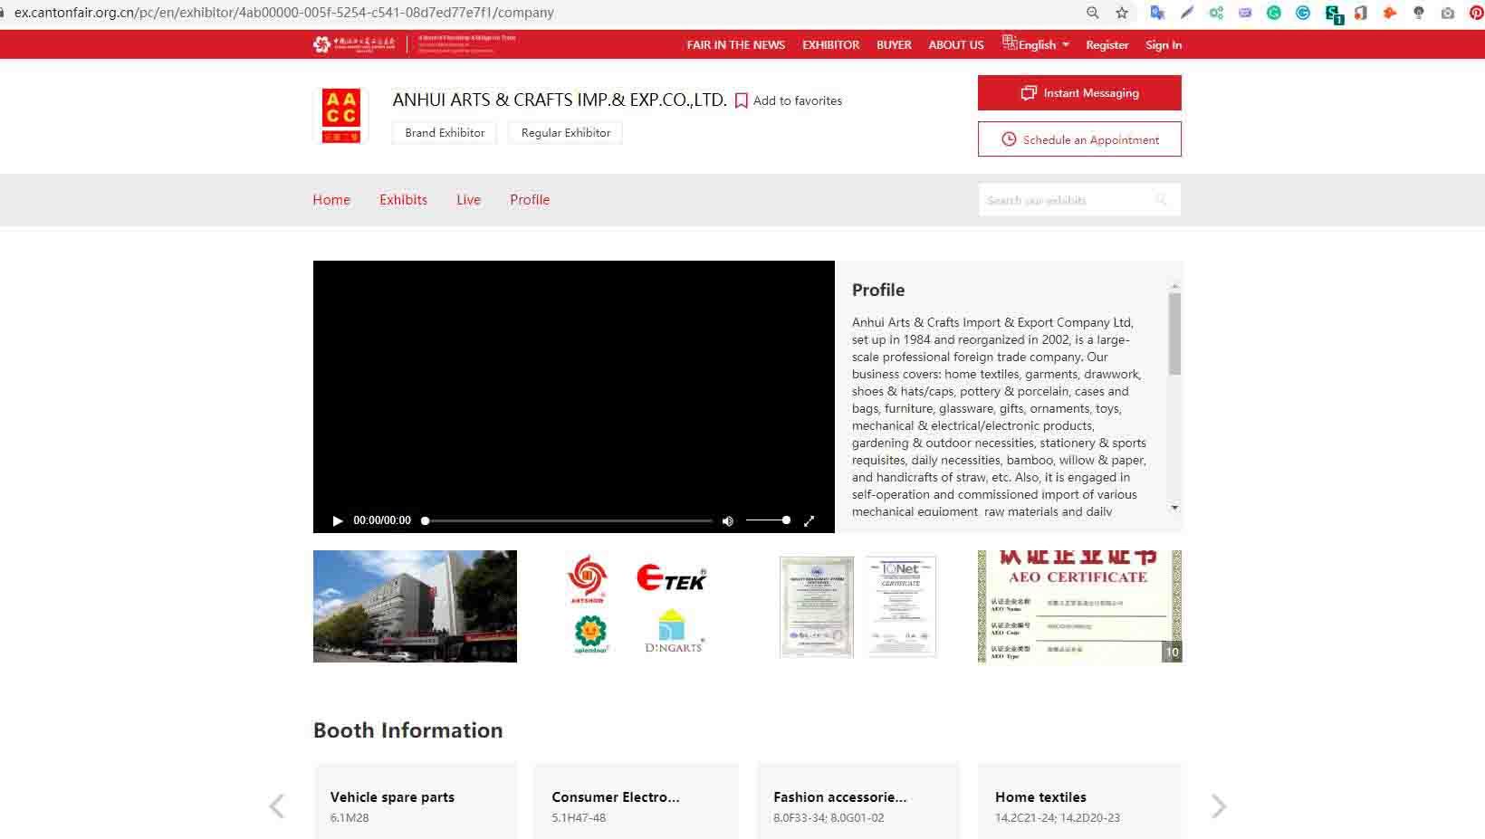Click the Canton Fair logo
This screenshot has height=839, width=1485.
(x=354, y=44)
